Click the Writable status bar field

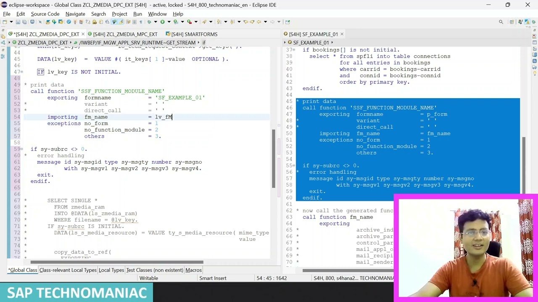(x=149, y=278)
